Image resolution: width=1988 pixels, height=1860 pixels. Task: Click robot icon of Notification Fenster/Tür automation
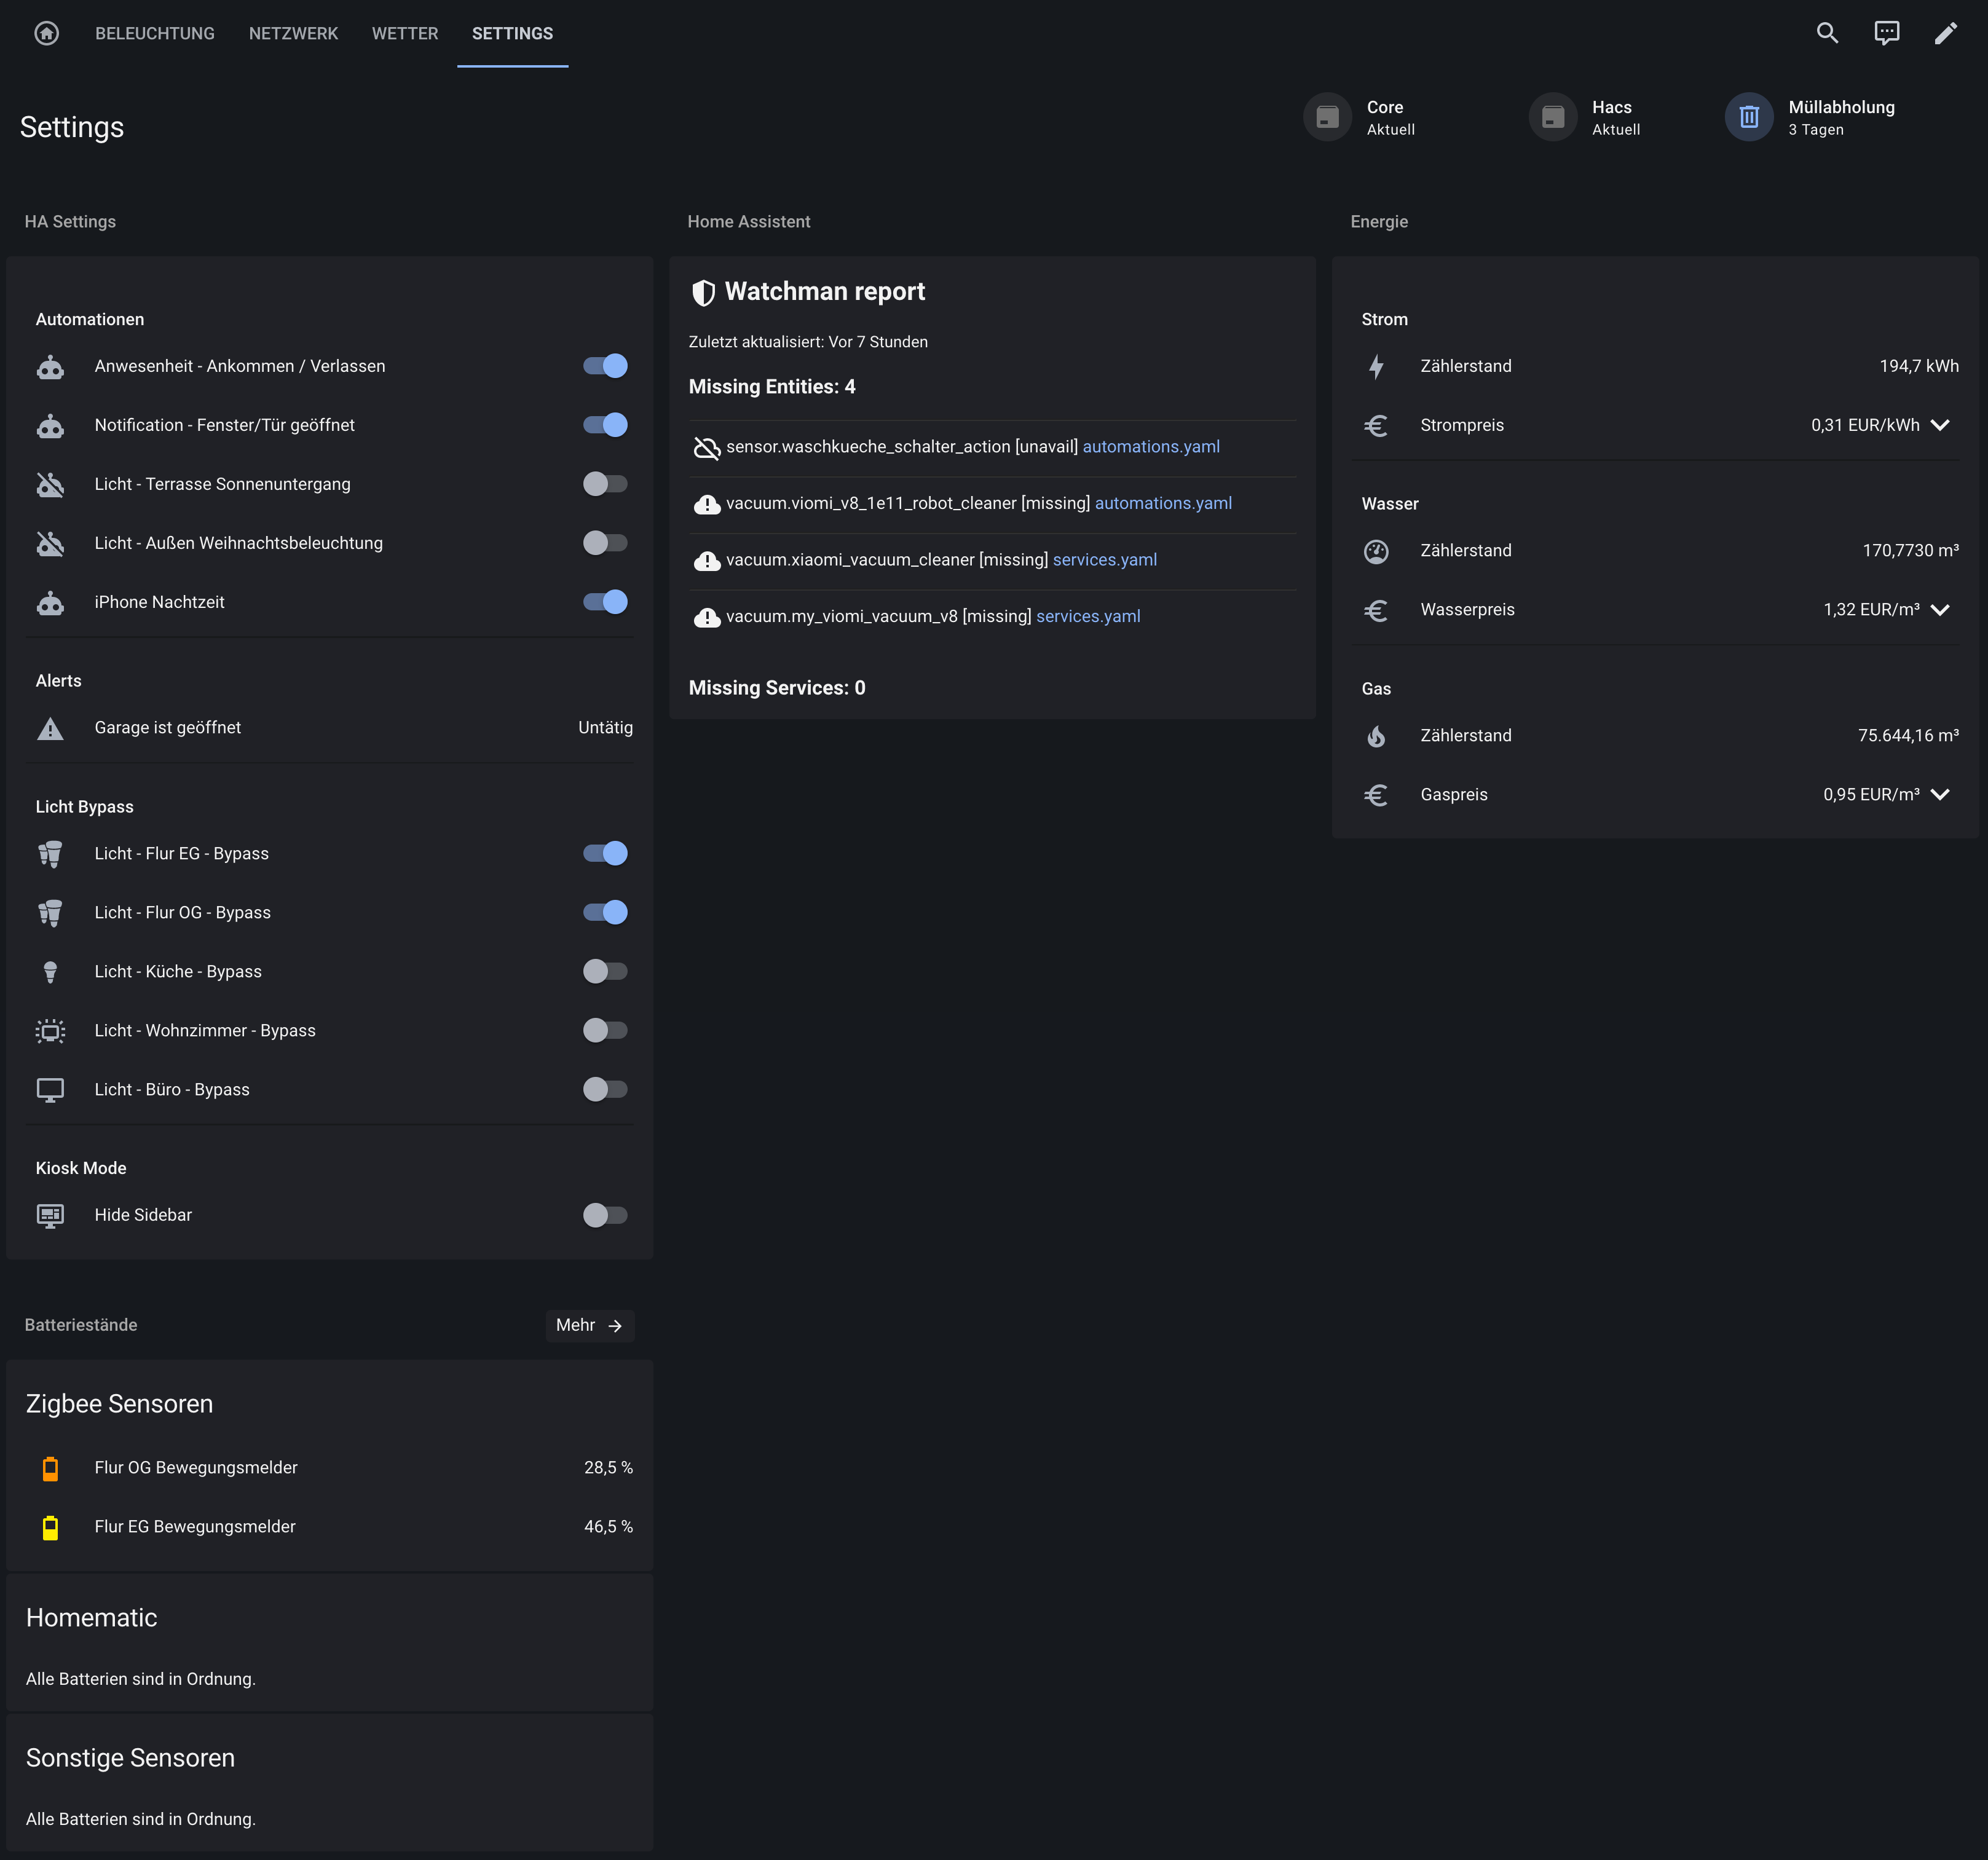pos(50,426)
